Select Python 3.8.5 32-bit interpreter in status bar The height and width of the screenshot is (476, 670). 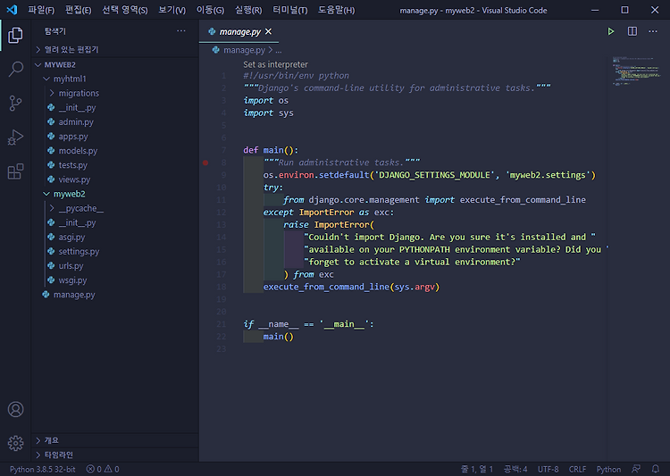43,469
